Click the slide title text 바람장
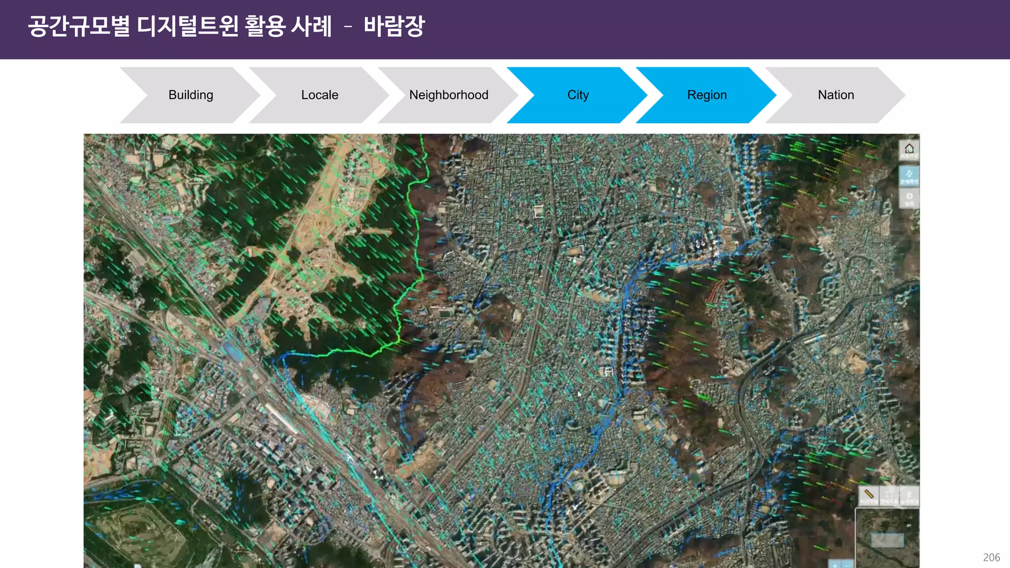Screen dimensions: 1010x568 (394, 26)
